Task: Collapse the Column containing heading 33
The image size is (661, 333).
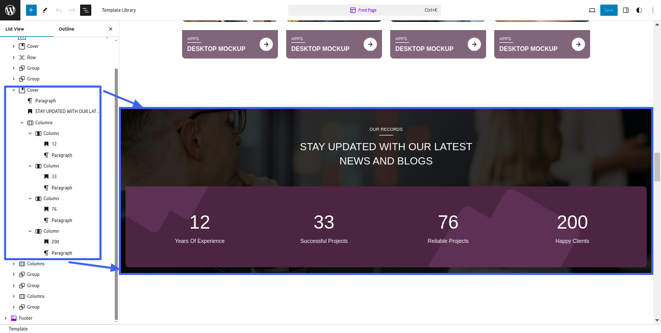Action: click(x=30, y=166)
